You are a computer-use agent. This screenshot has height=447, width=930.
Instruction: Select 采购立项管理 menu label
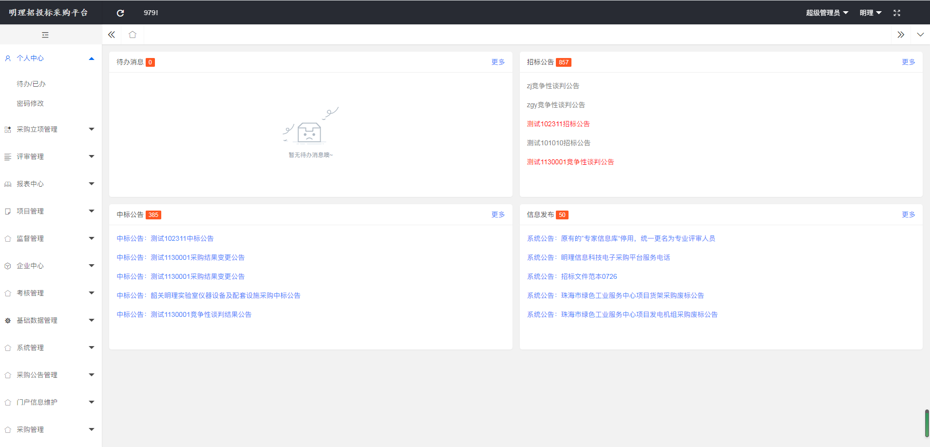coord(37,129)
